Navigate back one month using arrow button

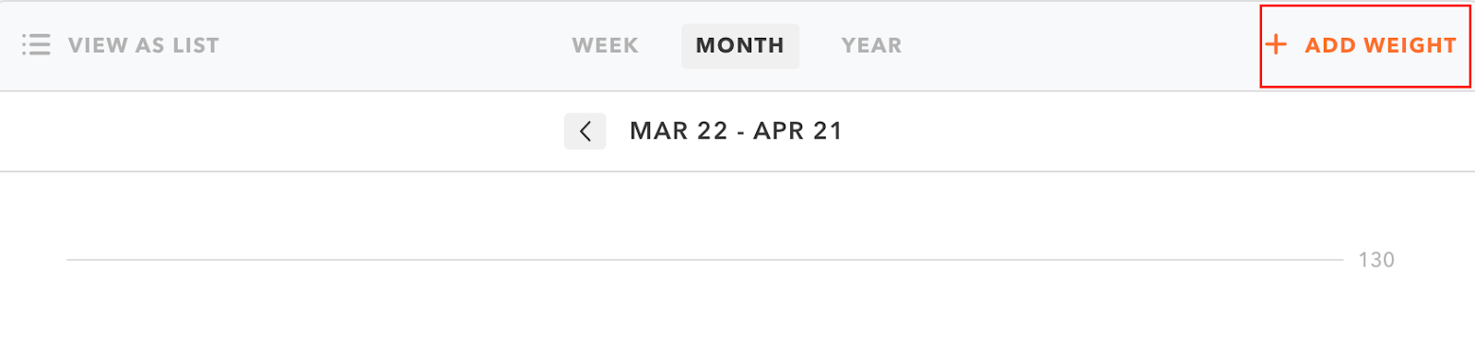tap(584, 132)
